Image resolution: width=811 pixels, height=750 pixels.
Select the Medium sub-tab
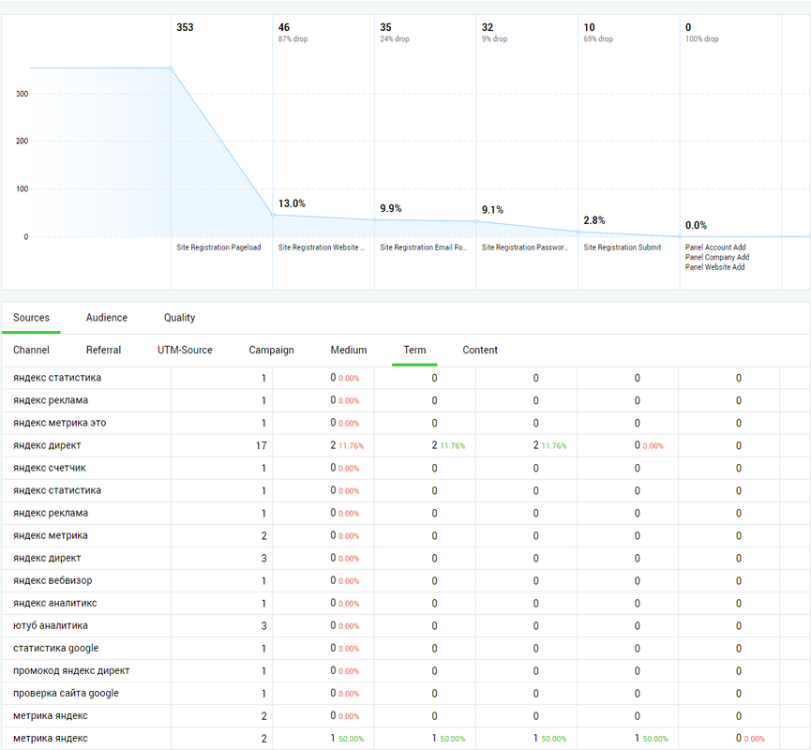(349, 351)
